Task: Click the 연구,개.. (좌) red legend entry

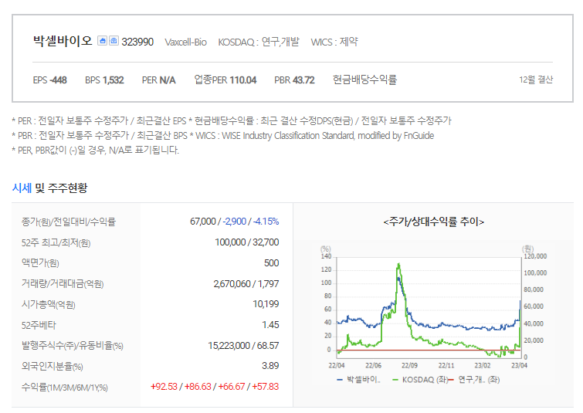Action: click(x=474, y=380)
